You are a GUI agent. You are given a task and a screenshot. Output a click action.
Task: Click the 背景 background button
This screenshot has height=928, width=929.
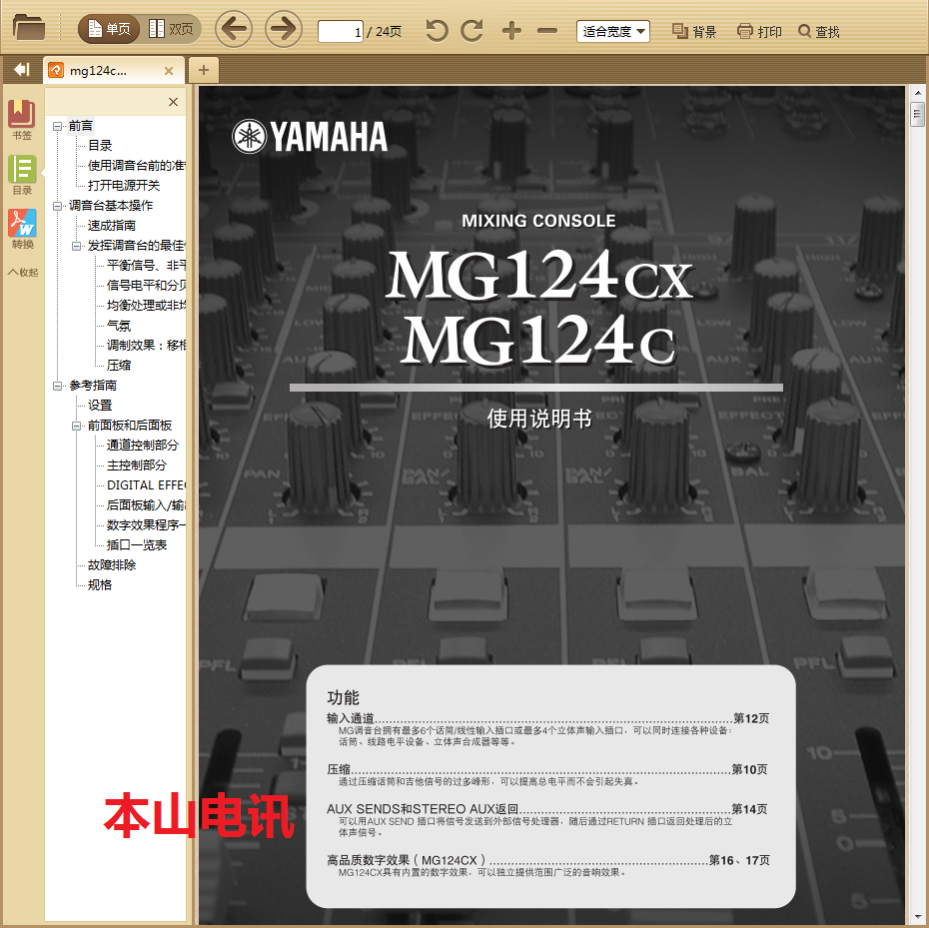(694, 31)
